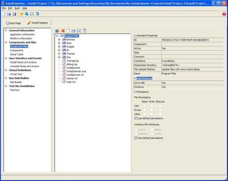Click the File Update Method value
The height and width of the screenshot is (181, 228).
click(x=192, y=69)
